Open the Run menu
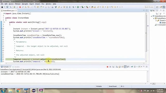Image resolution: width=166 pixels, height=93 pixels. (43, 4)
